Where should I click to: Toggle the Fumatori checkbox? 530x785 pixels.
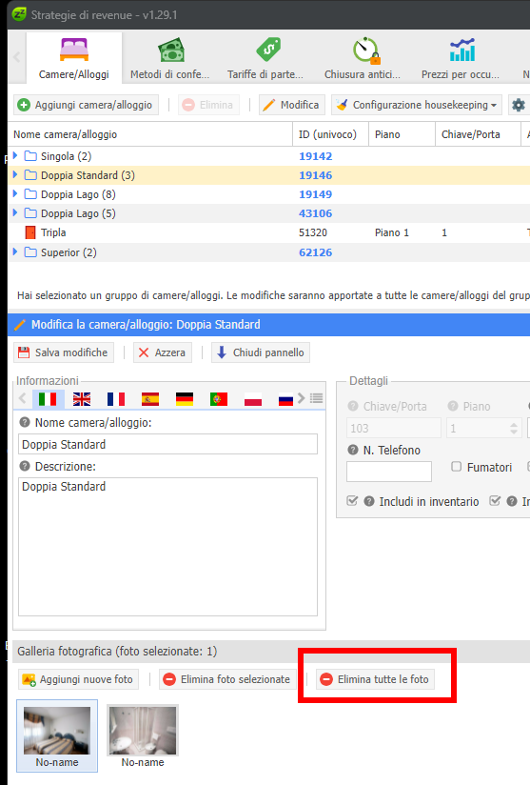(x=456, y=467)
